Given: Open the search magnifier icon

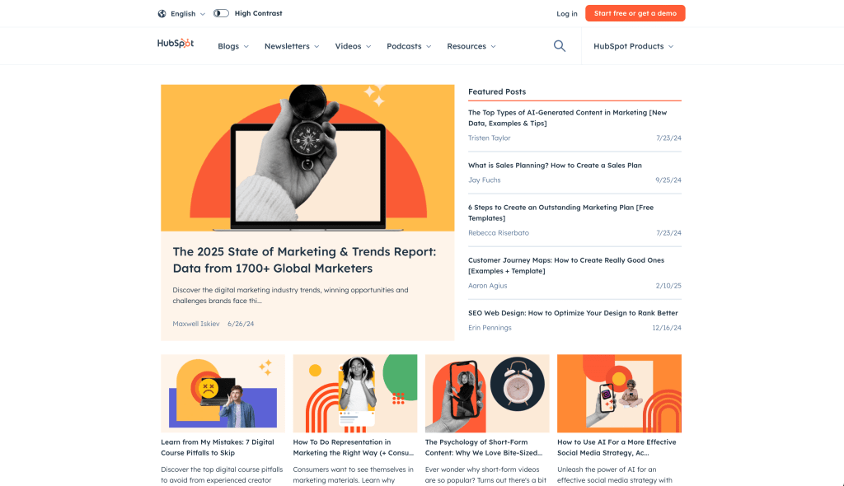Looking at the screenshot, I should (560, 46).
